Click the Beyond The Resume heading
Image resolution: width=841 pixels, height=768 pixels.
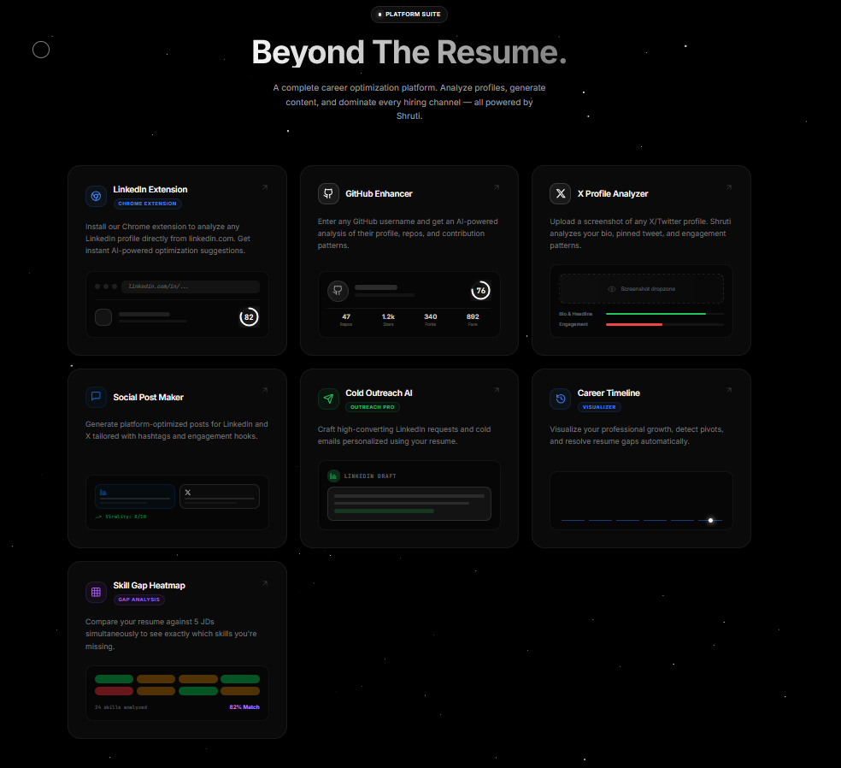409,52
